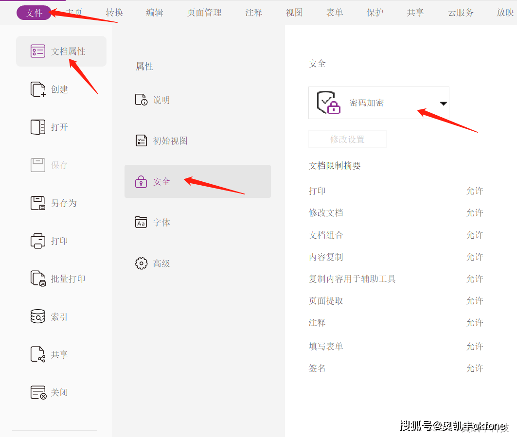Click 允许 value beside 签名

tap(475, 368)
